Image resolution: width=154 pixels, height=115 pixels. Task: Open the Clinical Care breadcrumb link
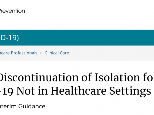click(57, 53)
